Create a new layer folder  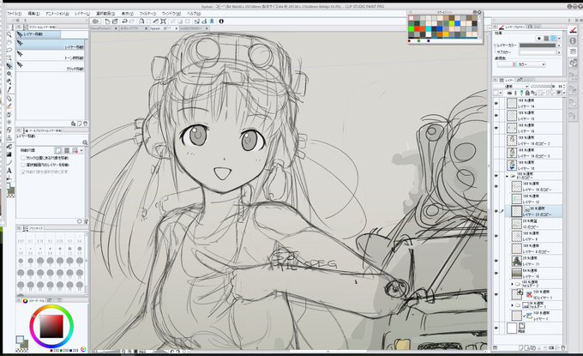(x=532, y=347)
